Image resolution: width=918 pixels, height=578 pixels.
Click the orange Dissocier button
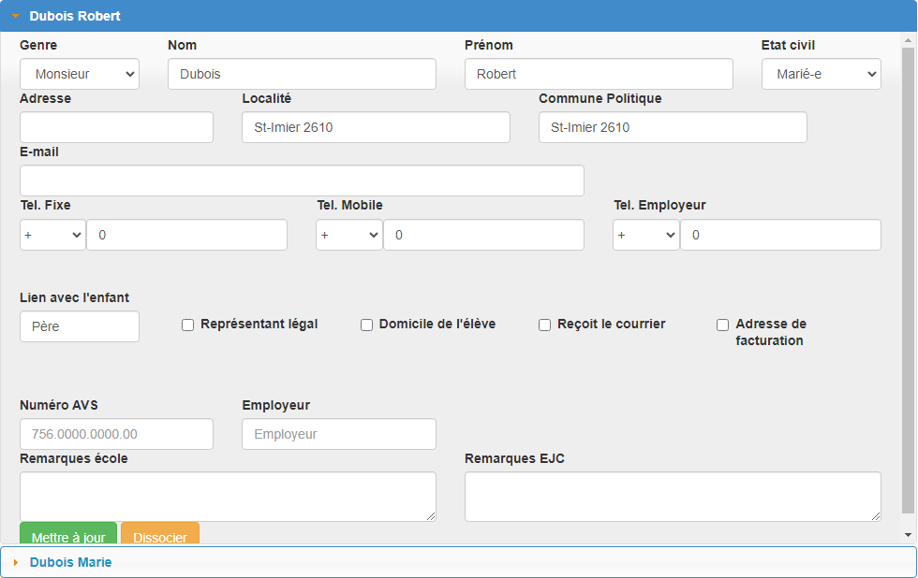tap(160, 534)
